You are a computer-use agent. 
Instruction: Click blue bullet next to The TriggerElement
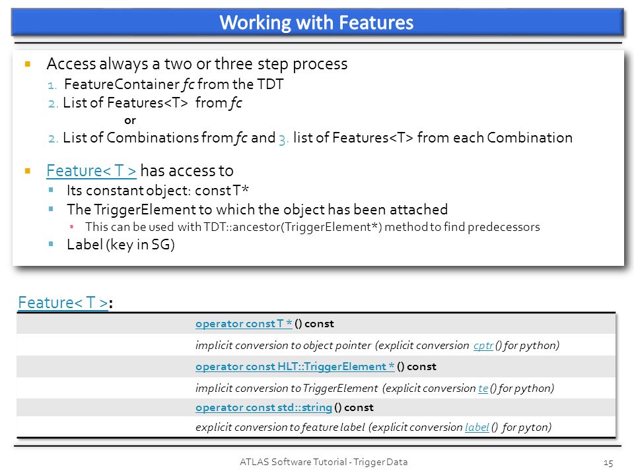point(51,209)
